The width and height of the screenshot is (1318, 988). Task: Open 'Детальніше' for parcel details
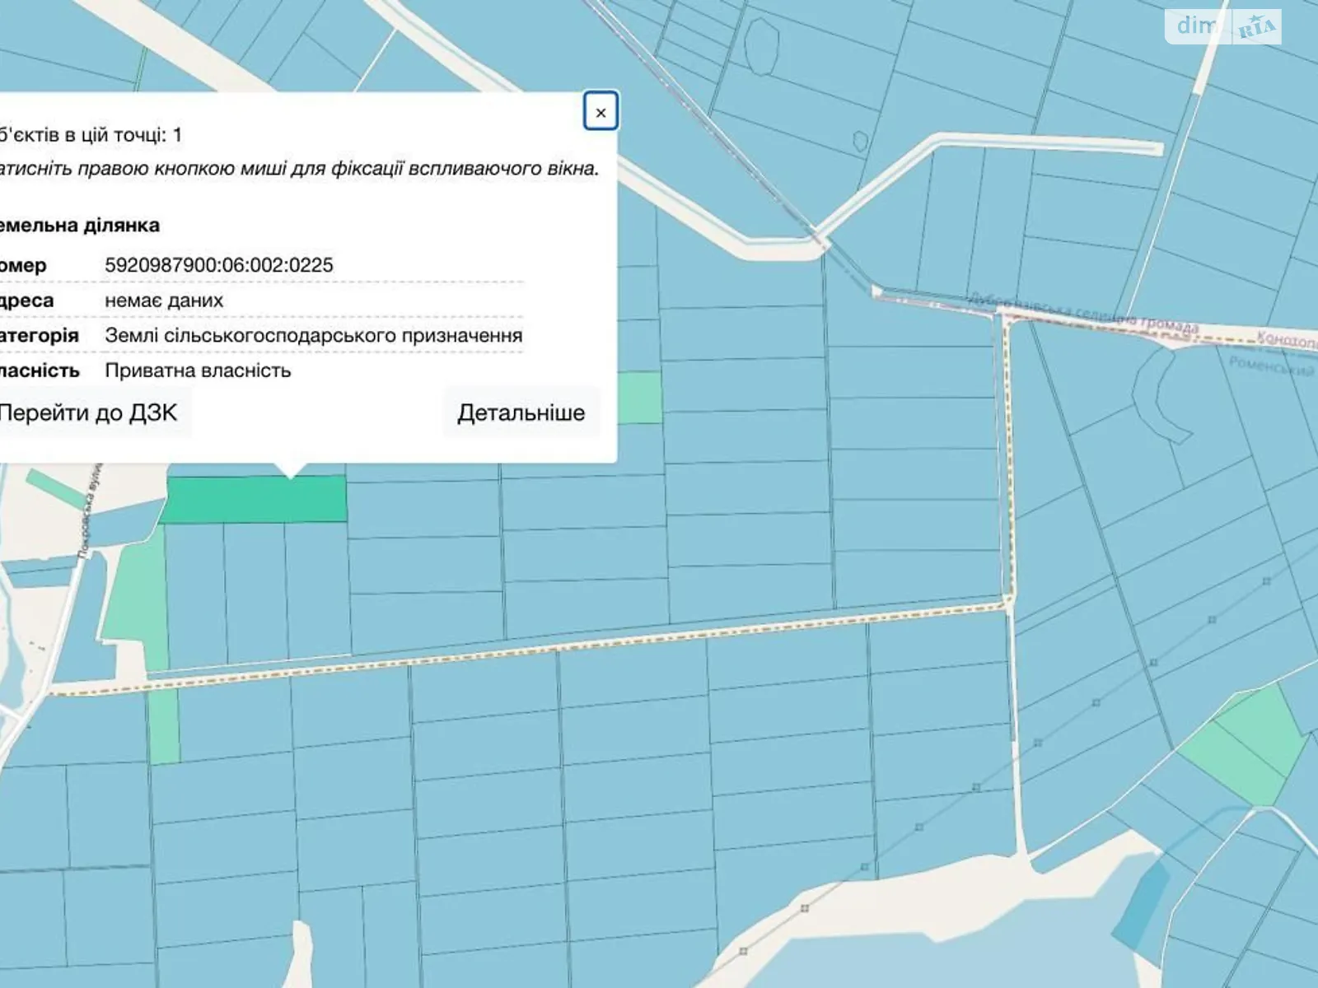point(521,412)
